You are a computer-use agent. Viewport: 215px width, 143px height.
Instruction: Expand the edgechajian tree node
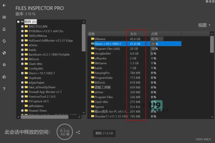coord(22,83)
